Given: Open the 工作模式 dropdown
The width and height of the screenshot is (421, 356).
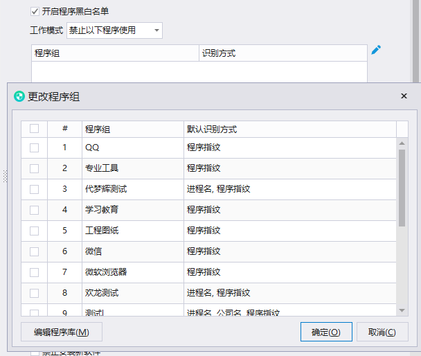Looking at the screenshot, I should tap(114, 30).
